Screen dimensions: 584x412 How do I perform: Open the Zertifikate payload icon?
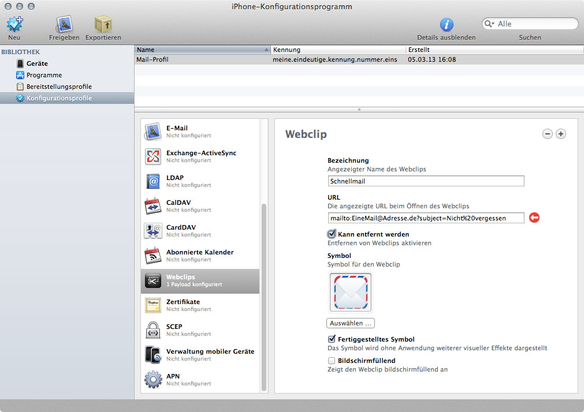153,306
